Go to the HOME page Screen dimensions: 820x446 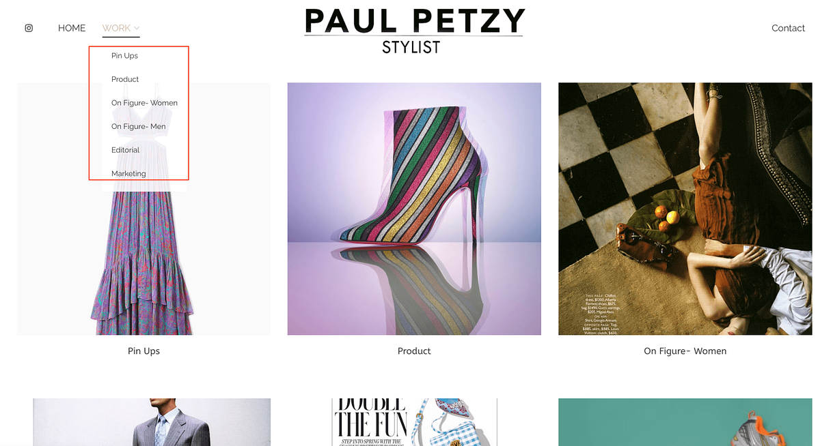tap(72, 28)
